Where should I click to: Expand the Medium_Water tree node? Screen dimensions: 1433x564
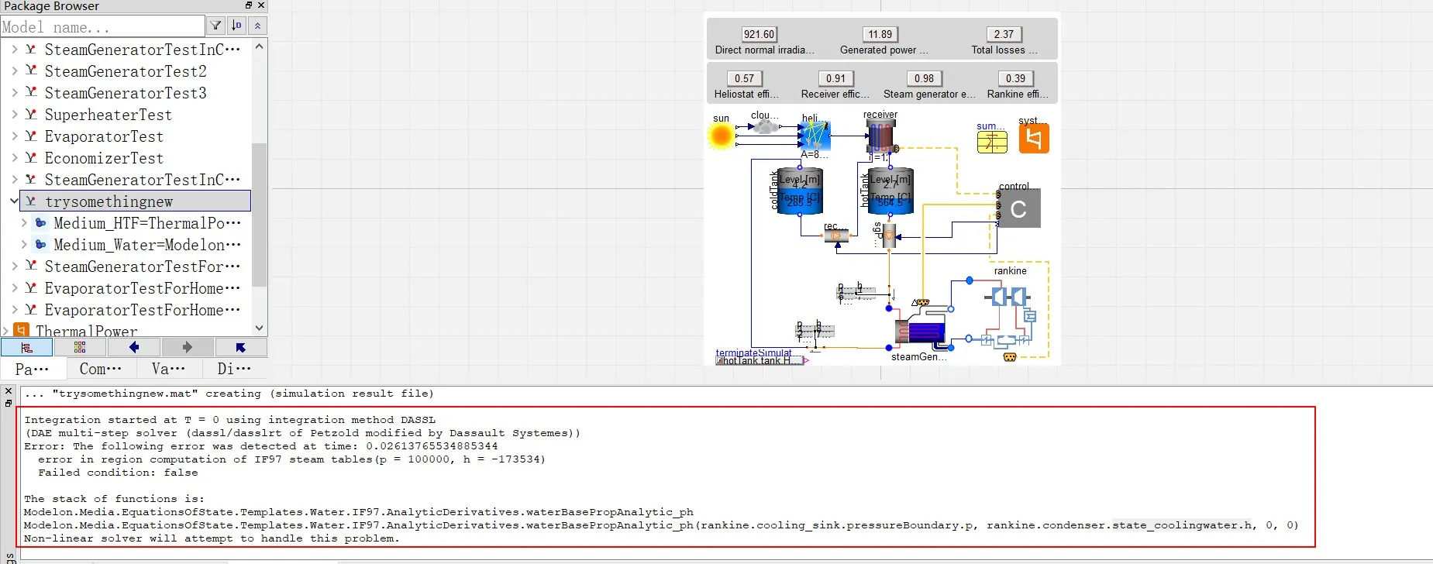click(x=24, y=245)
